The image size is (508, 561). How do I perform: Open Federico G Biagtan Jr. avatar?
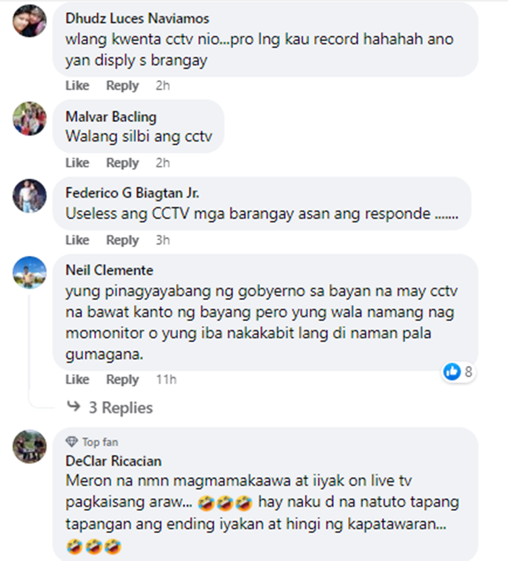[29, 196]
